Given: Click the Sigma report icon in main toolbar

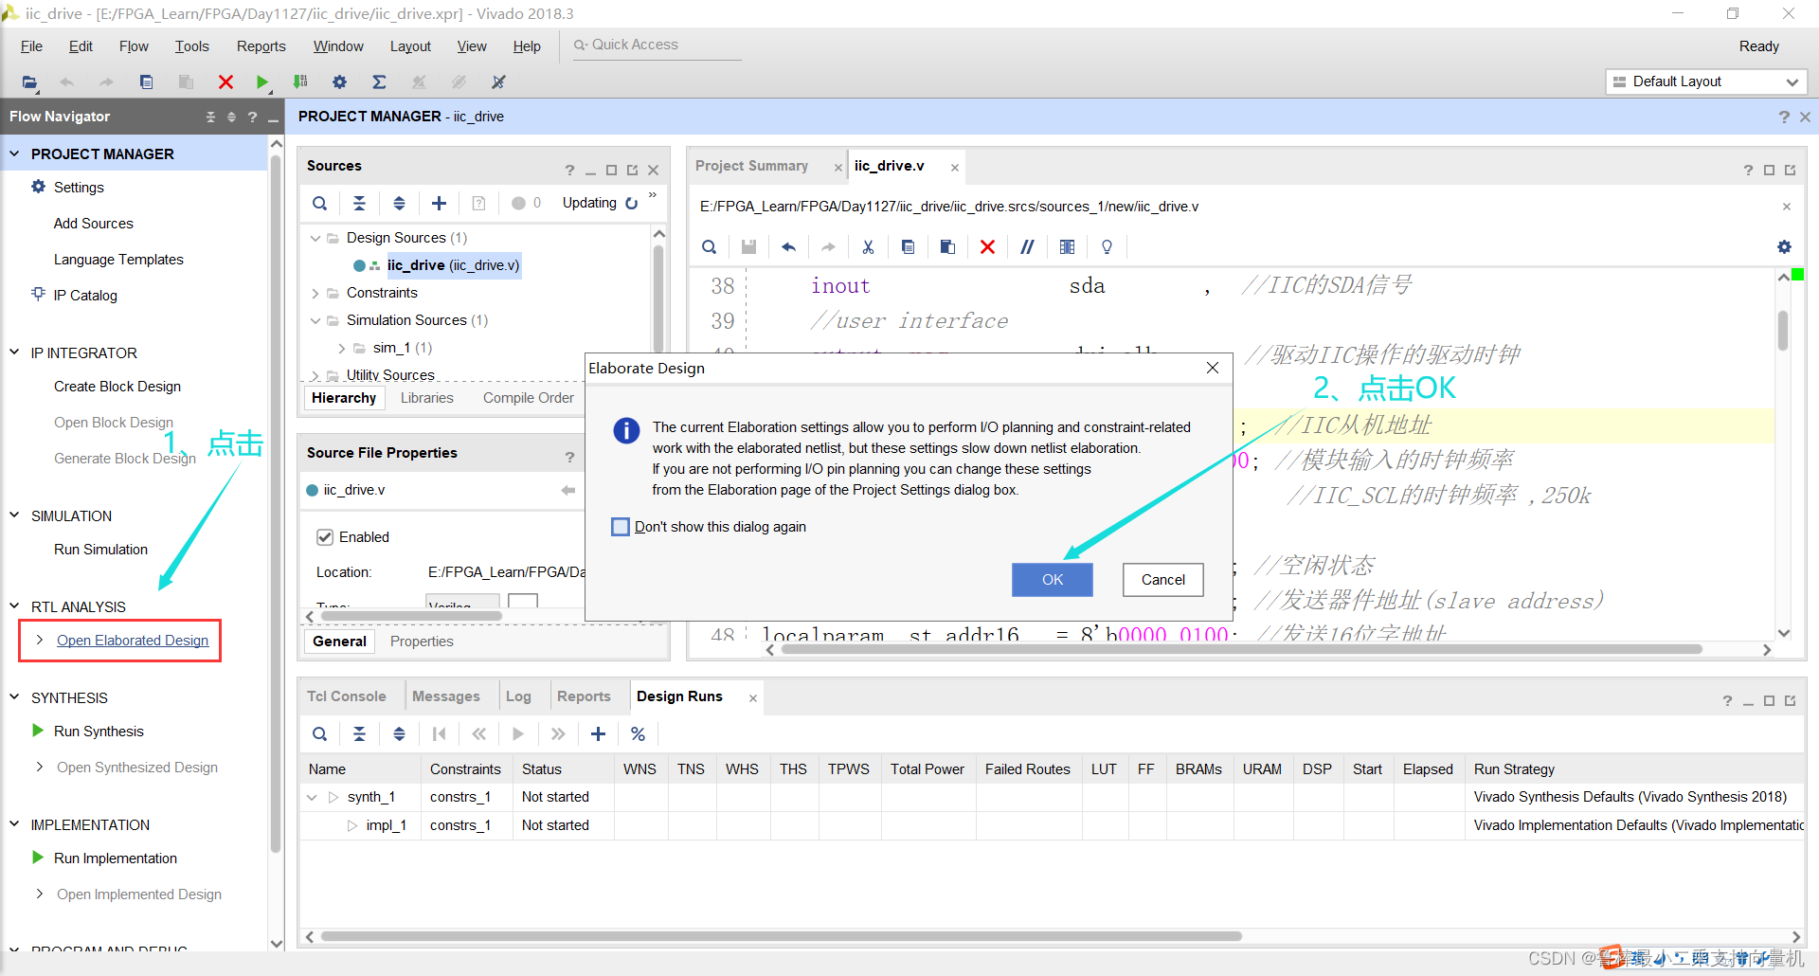Looking at the screenshot, I should (x=379, y=82).
